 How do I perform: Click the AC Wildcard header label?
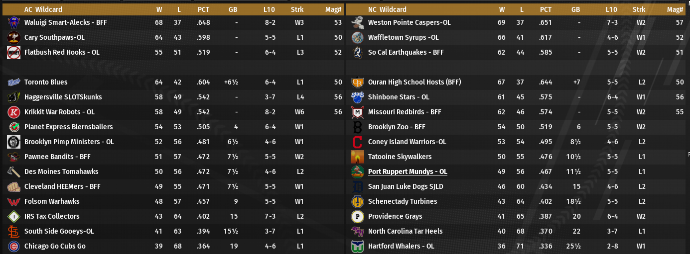point(44,9)
